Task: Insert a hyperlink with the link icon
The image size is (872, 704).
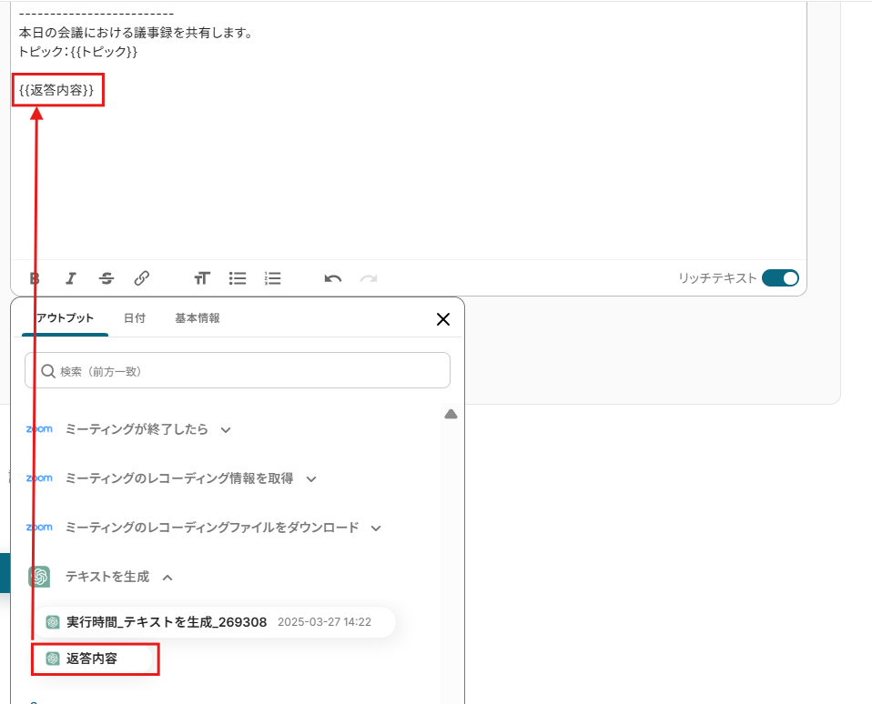Action: pos(142,278)
